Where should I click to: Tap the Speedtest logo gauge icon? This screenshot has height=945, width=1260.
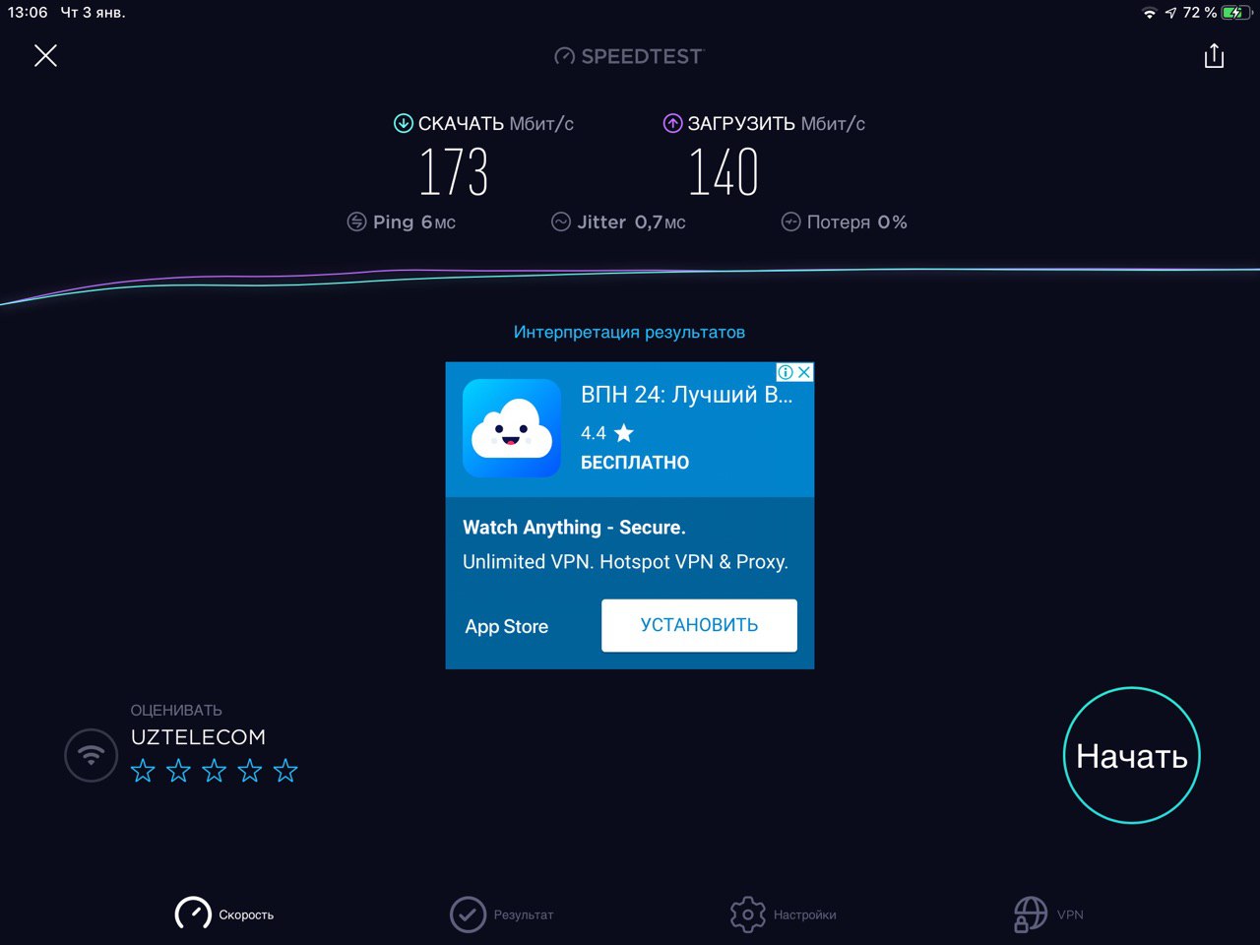click(x=564, y=56)
